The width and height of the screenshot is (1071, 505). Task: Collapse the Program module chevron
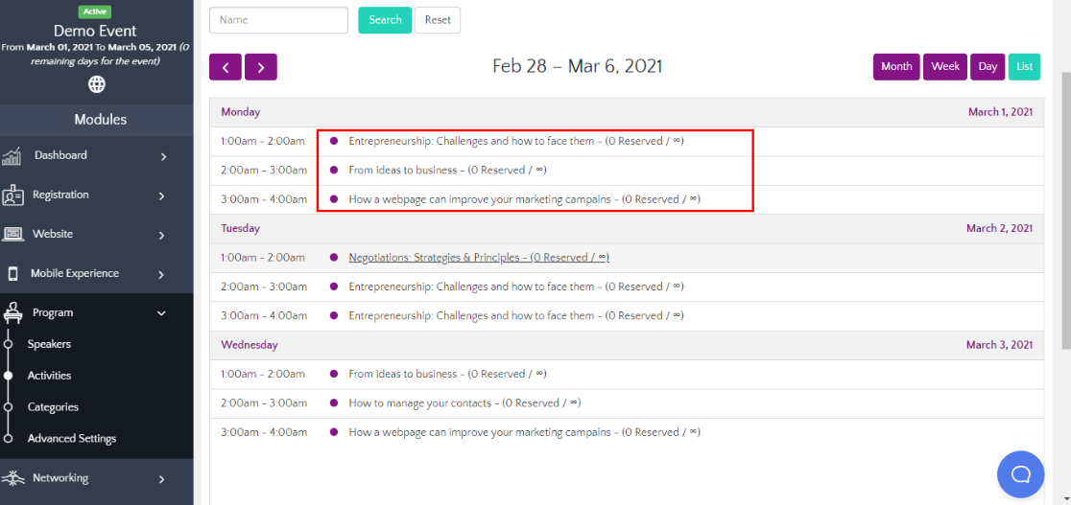coord(161,313)
